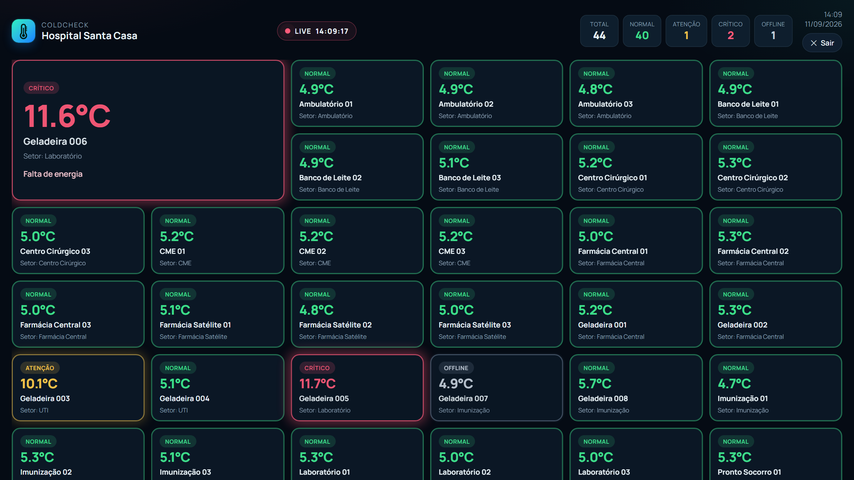Open the Geladeira 002 card
This screenshot has width=854, height=480.
(776, 314)
